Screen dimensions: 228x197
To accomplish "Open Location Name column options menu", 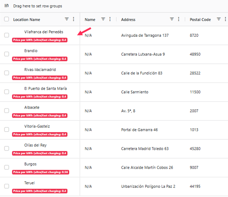I will 74,19.
